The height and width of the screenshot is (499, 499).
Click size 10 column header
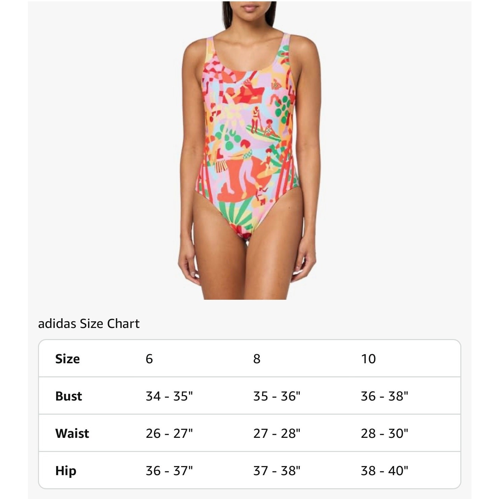click(x=368, y=359)
